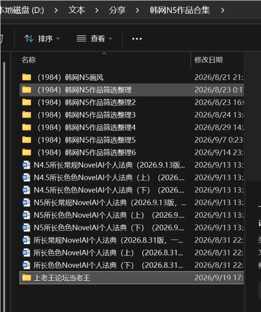
Task: Click date 2026/8/29 of 筛选整理4
Action: 219,128
